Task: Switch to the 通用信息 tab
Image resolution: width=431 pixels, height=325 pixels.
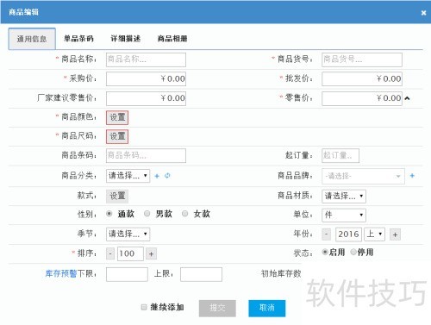Action: (32, 39)
